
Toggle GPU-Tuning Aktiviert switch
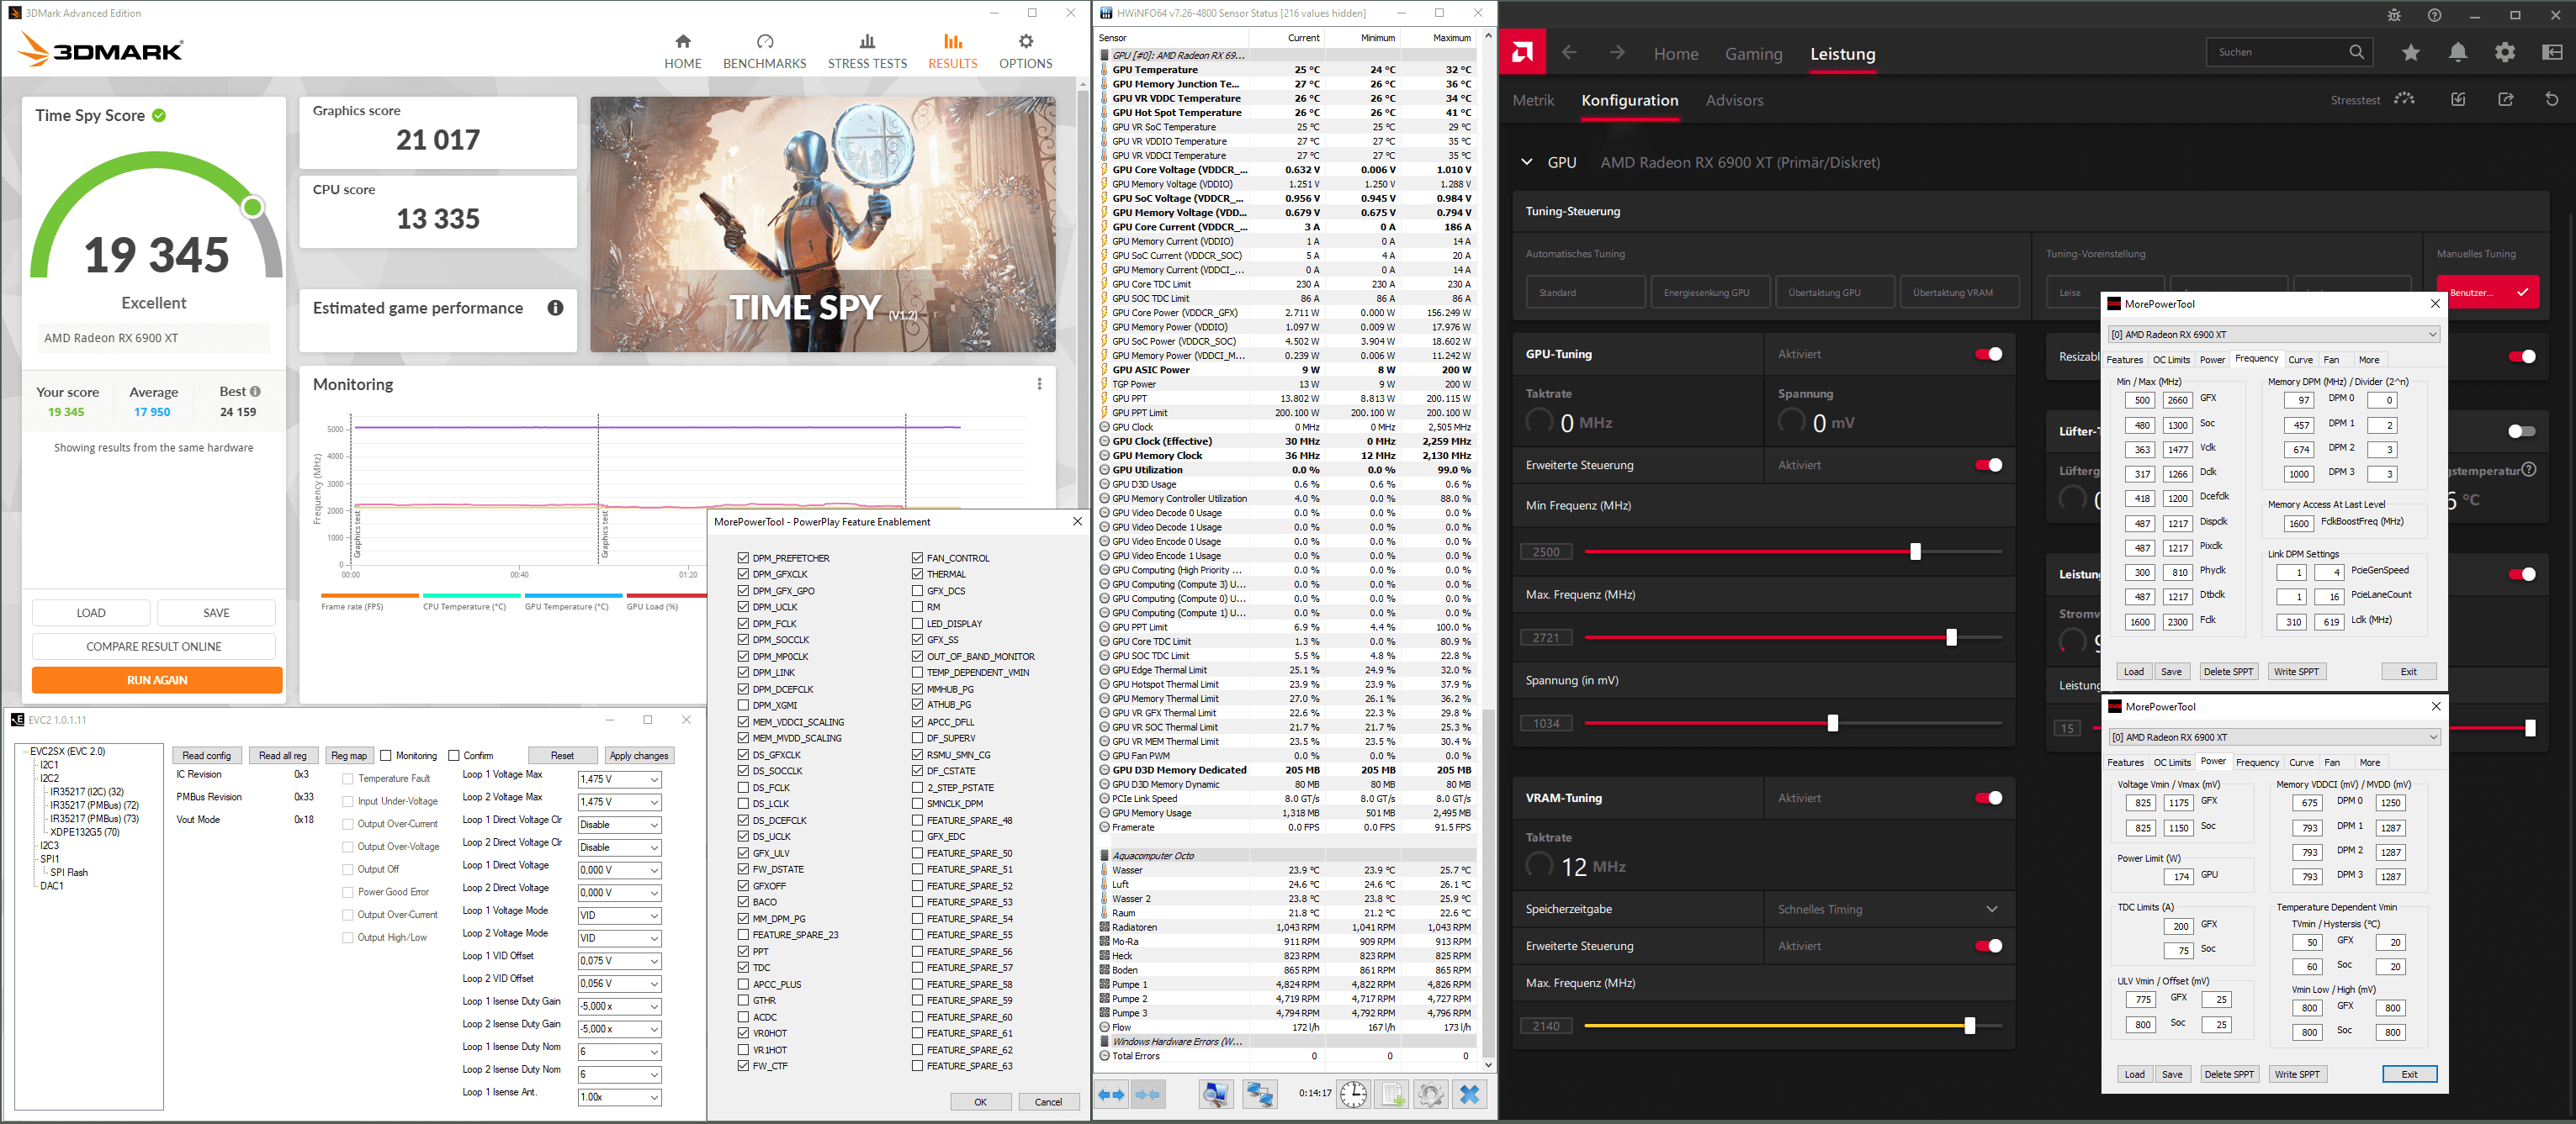pos(1988,354)
